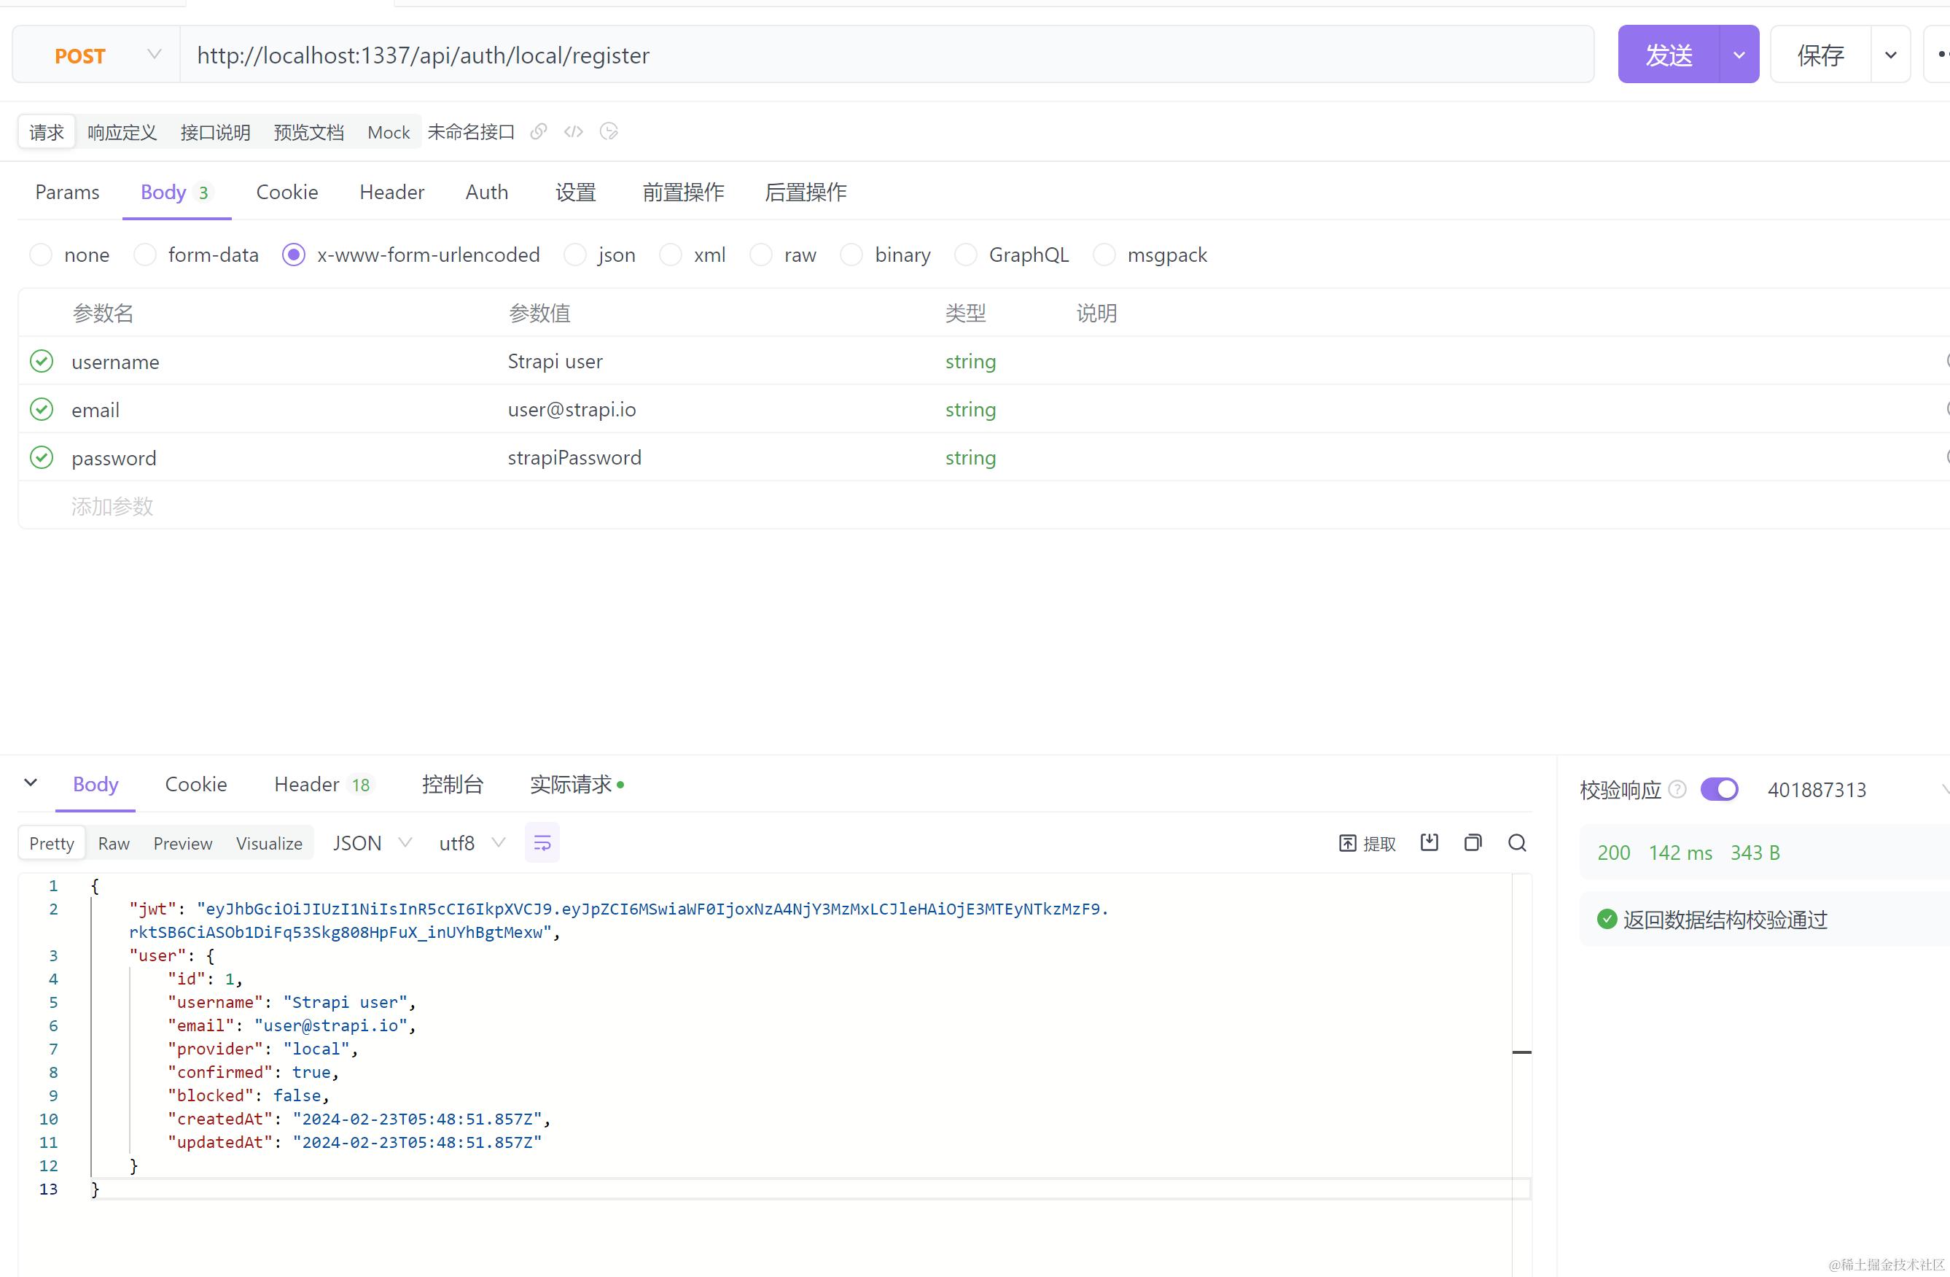Image resolution: width=1950 pixels, height=1277 pixels.
Task: Click the 保存 save button
Action: [x=1820, y=55]
